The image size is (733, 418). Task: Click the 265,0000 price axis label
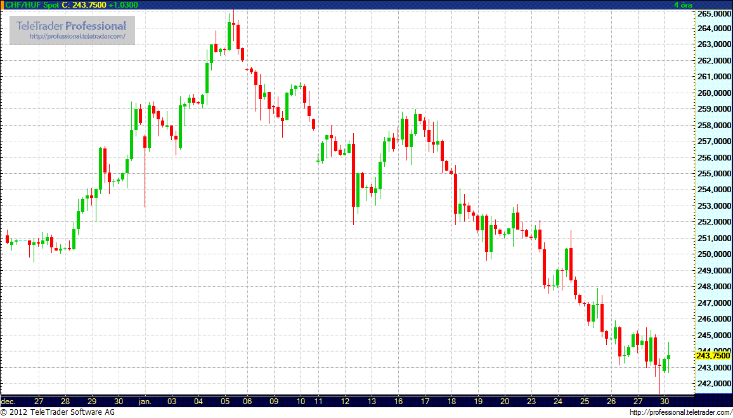click(x=715, y=14)
